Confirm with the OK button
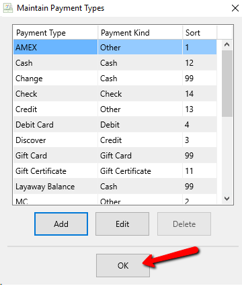 [x=123, y=265]
